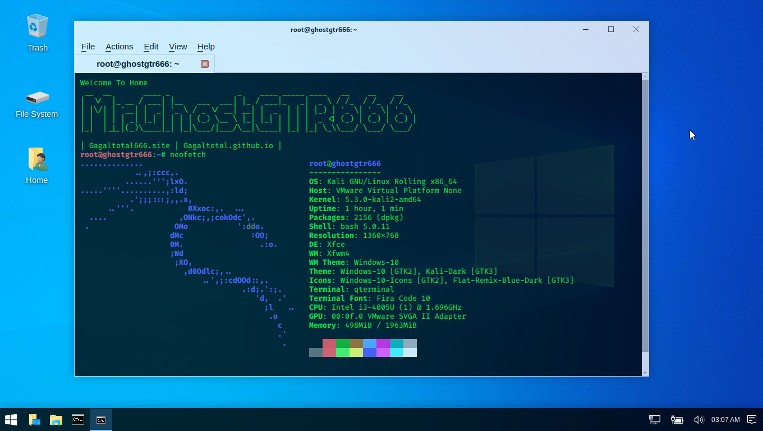Open the File menu in qterminal

coord(88,47)
